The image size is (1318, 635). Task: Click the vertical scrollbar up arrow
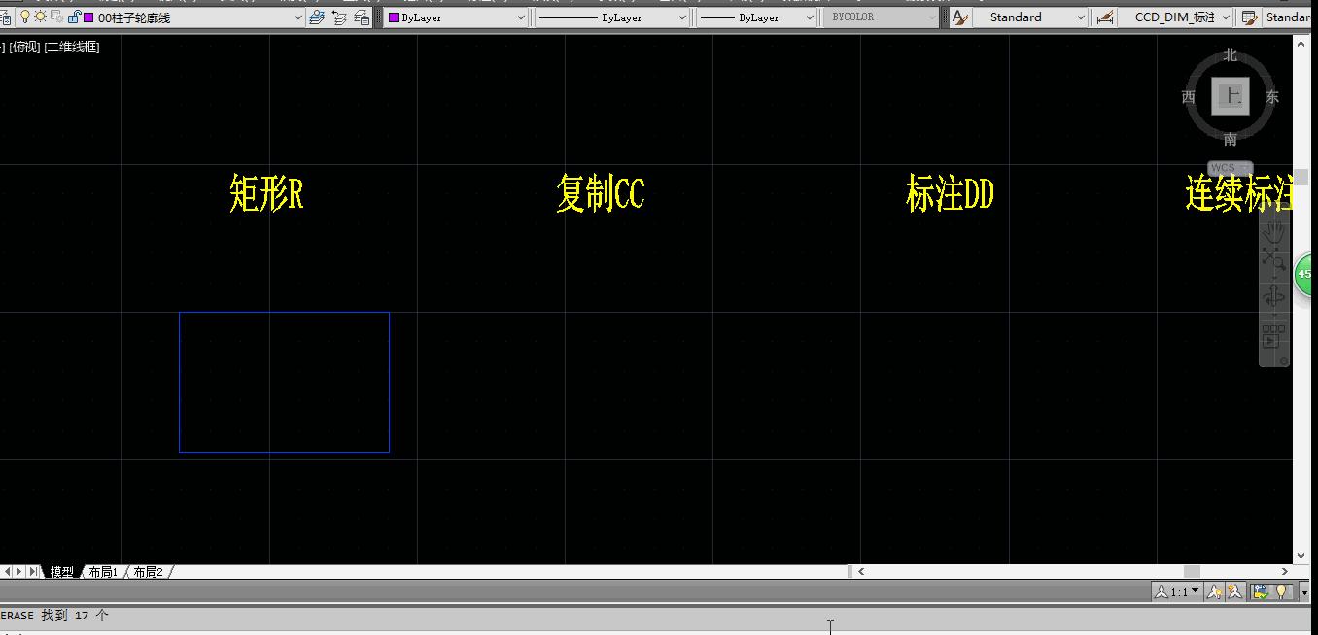click(1301, 43)
